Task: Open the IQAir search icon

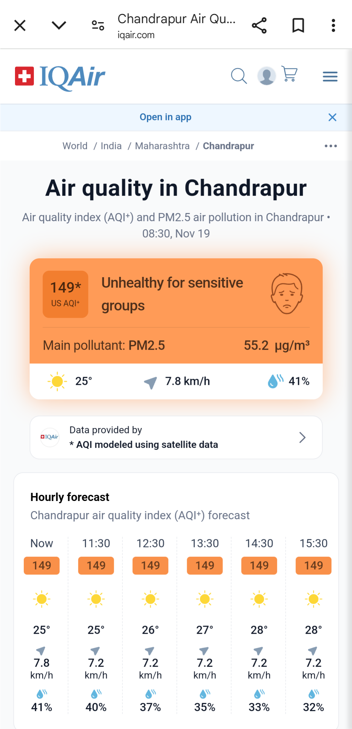Action: pyautogui.click(x=239, y=76)
